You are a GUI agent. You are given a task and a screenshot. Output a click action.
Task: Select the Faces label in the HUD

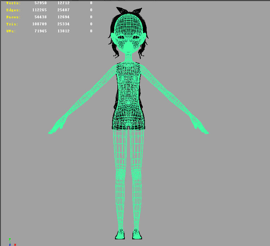(13, 17)
